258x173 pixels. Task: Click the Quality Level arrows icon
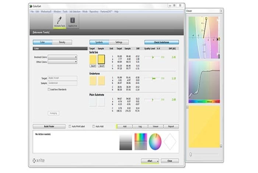click(x=158, y=49)
